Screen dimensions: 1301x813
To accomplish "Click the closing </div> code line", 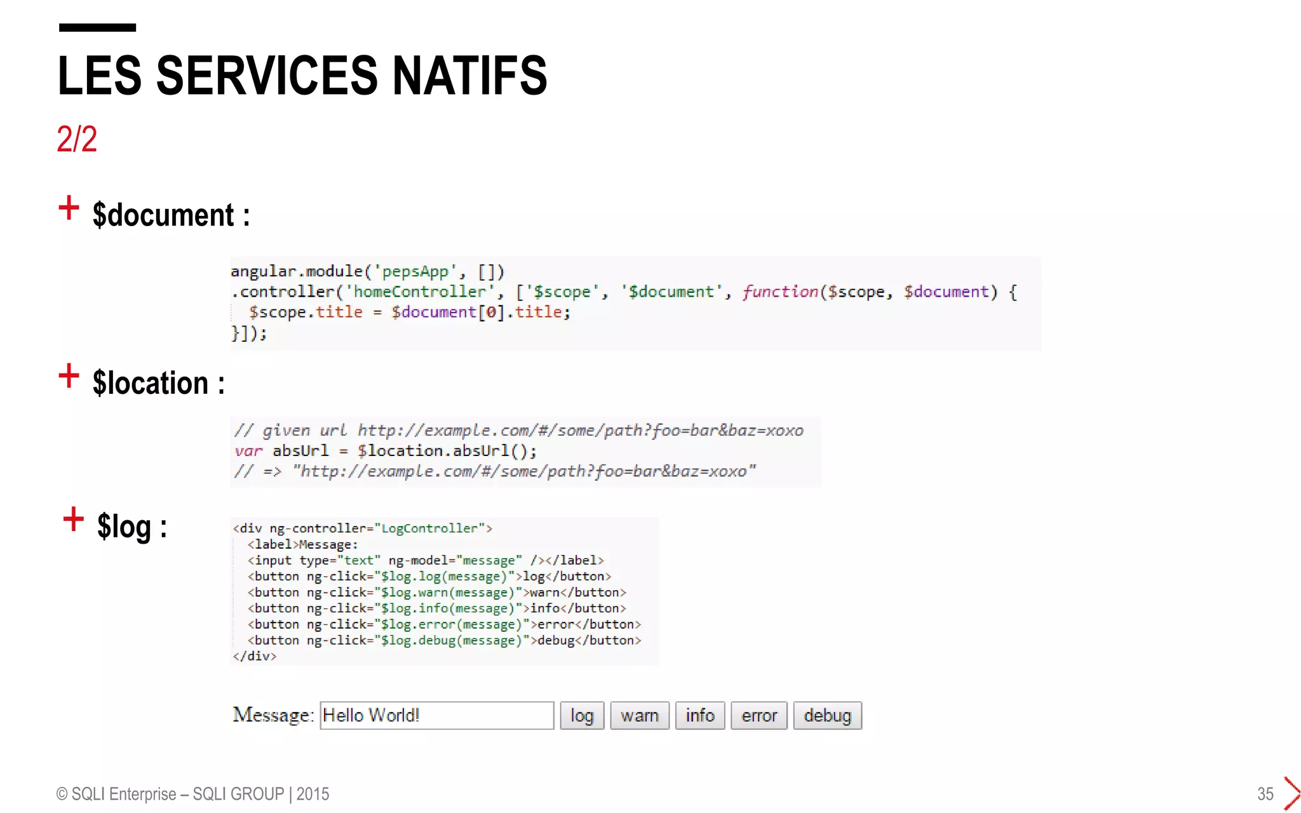I will coord(255,656).
